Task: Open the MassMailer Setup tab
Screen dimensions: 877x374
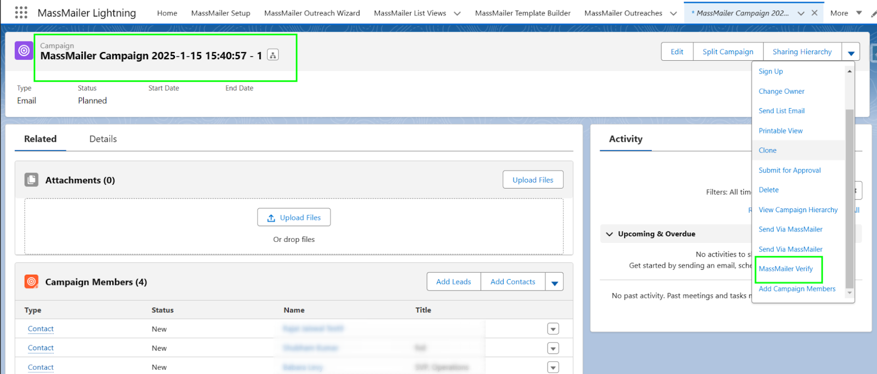Action: [x=221, y=13]
